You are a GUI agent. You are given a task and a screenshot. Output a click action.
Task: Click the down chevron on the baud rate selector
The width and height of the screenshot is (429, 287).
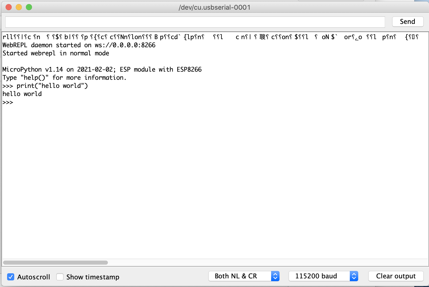pos(354,278)
